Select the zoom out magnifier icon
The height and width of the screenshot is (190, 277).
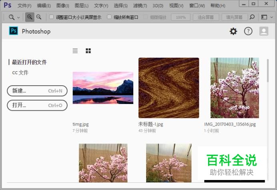pyautogui.click(x=39, y=17)
